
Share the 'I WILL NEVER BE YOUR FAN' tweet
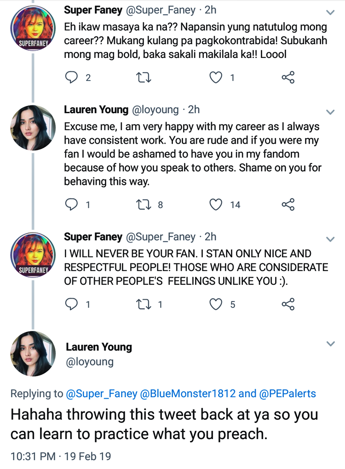click(x=288, y=304)
